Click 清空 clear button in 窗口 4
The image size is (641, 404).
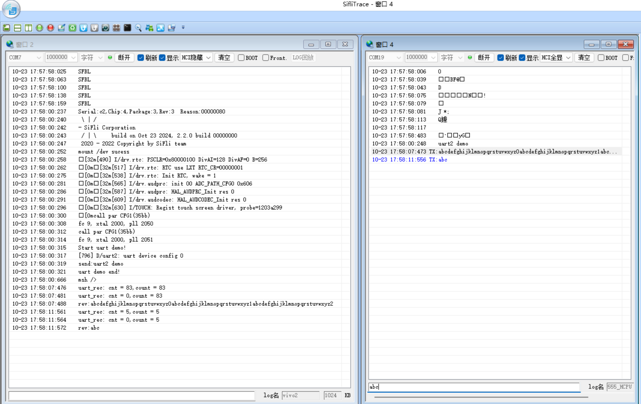point(584,58)
